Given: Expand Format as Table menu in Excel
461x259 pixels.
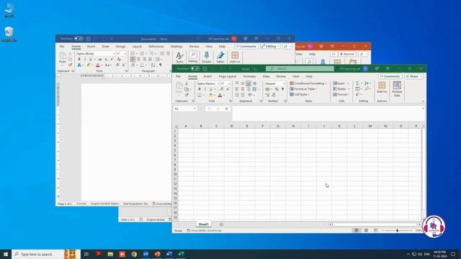Looking at the screenshot, I should point(303,89).
